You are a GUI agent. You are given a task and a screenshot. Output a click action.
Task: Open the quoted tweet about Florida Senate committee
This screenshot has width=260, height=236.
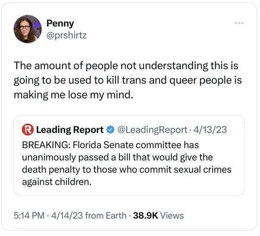point(129,155)
